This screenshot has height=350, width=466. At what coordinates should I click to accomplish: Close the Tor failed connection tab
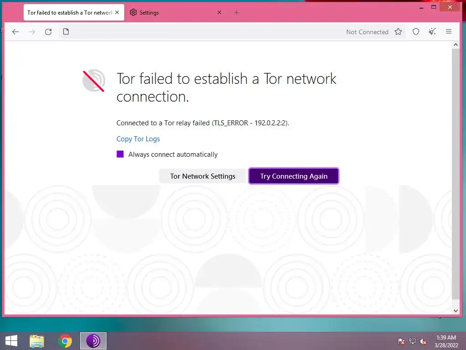[117, 12]
